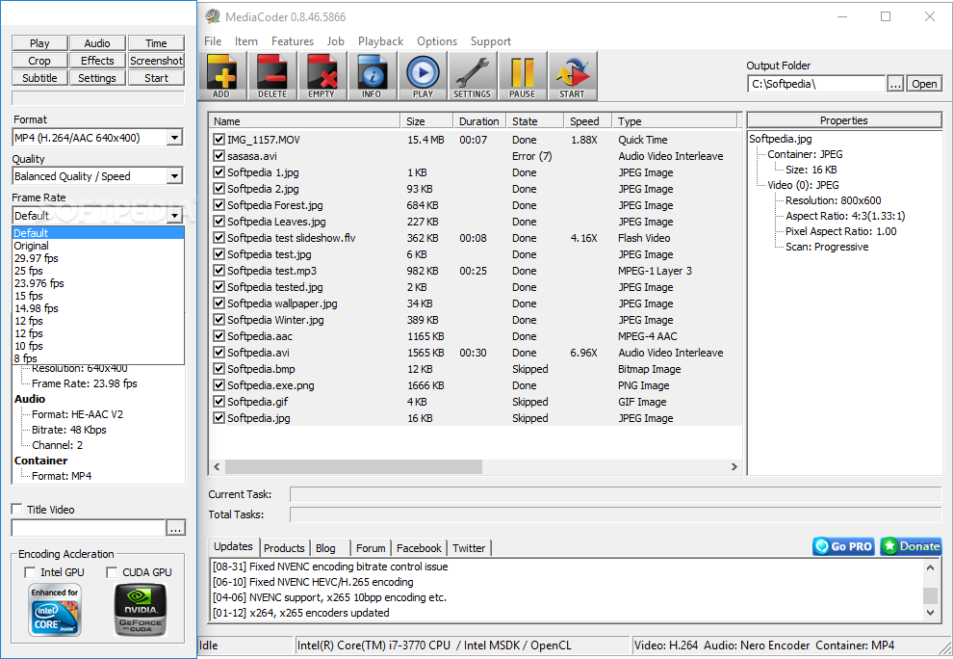Click the NVIDIA GeForce CUDA logo
The width and height of the screenshot is (953, 659).
(141, 610)
